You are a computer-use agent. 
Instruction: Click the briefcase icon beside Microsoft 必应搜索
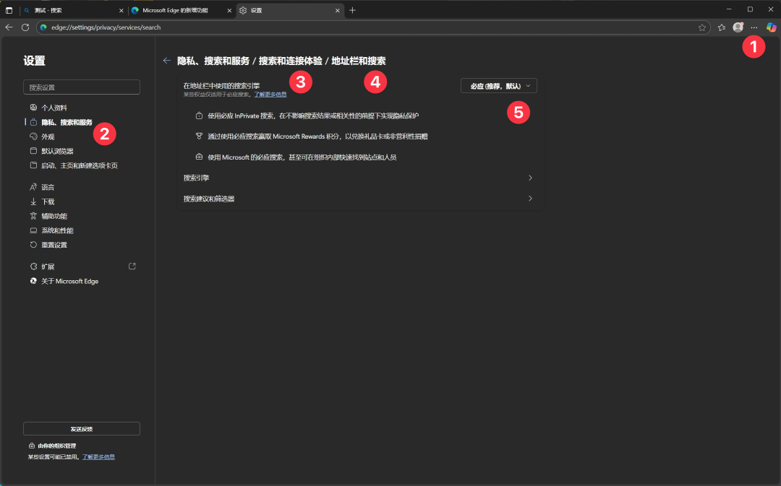(x=200, y=157)
